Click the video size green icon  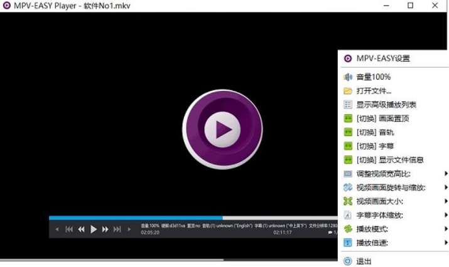[348, 201]
